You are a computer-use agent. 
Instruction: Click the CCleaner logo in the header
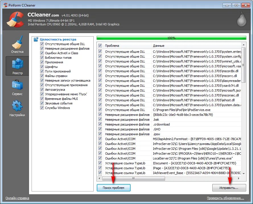[x=15, y=19]
